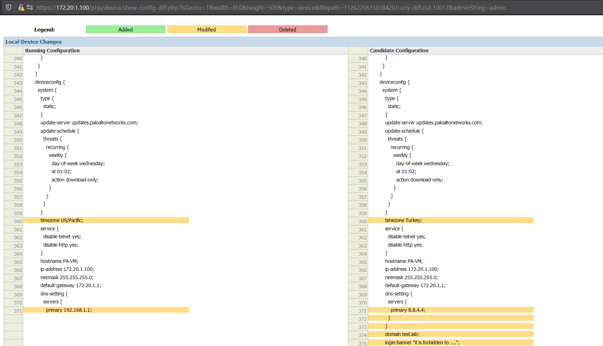Screen dimensions: 603x346
Task: Select default-gateway 172.20.1.1 in Candidate Configuration
Action: 415,285
